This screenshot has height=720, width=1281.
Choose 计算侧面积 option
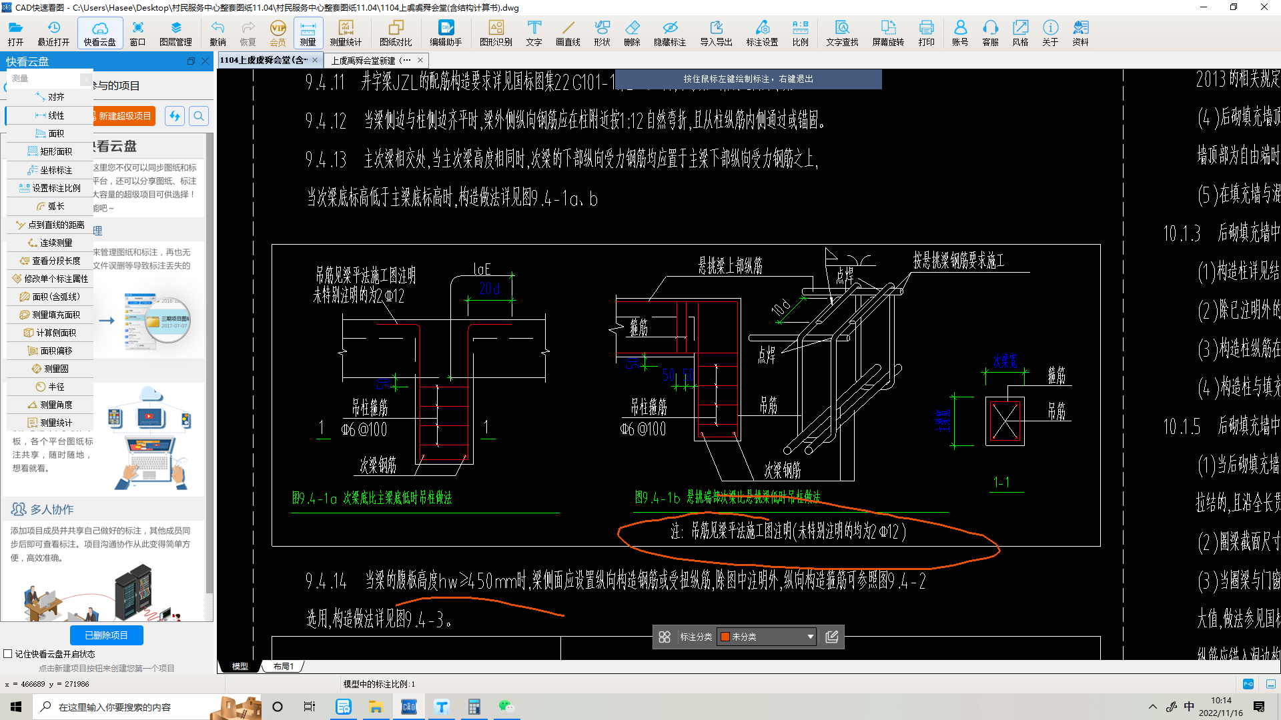50,333
